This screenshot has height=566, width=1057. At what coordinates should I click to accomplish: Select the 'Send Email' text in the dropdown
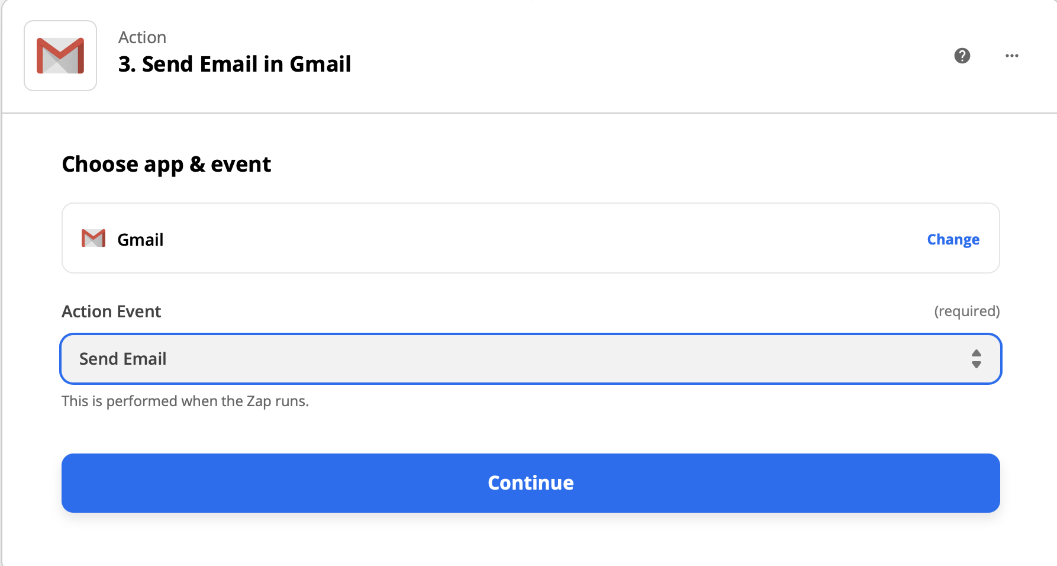pos(123,359)
